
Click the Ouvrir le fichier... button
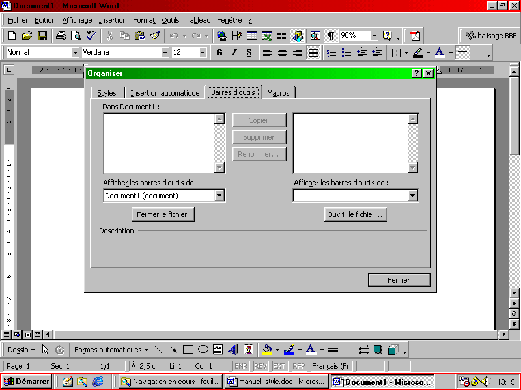tap(356, 214)
